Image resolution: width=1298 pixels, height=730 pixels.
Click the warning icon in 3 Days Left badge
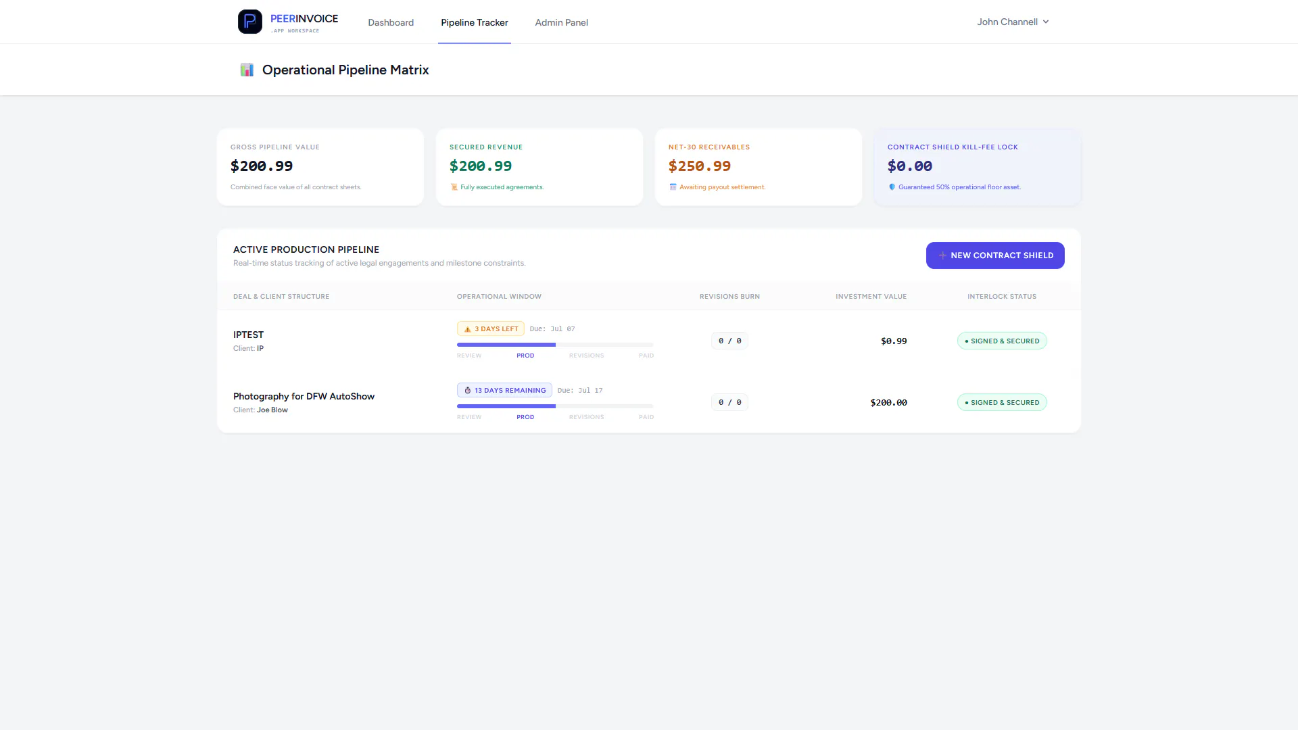click(467, 329)
